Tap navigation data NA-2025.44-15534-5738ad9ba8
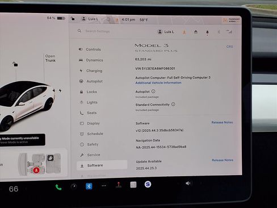Viewport: 277px width, 208px height. point(161,147)
